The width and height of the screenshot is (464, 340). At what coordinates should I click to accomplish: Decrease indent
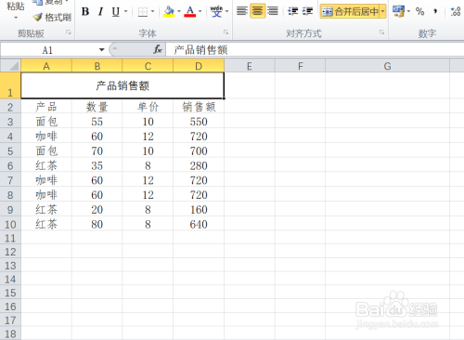pyautogui.click(x=292, y=11)
